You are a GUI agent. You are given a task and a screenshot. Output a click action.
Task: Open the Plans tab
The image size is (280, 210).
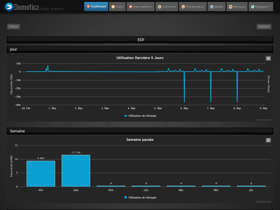(x=117, y=7)
